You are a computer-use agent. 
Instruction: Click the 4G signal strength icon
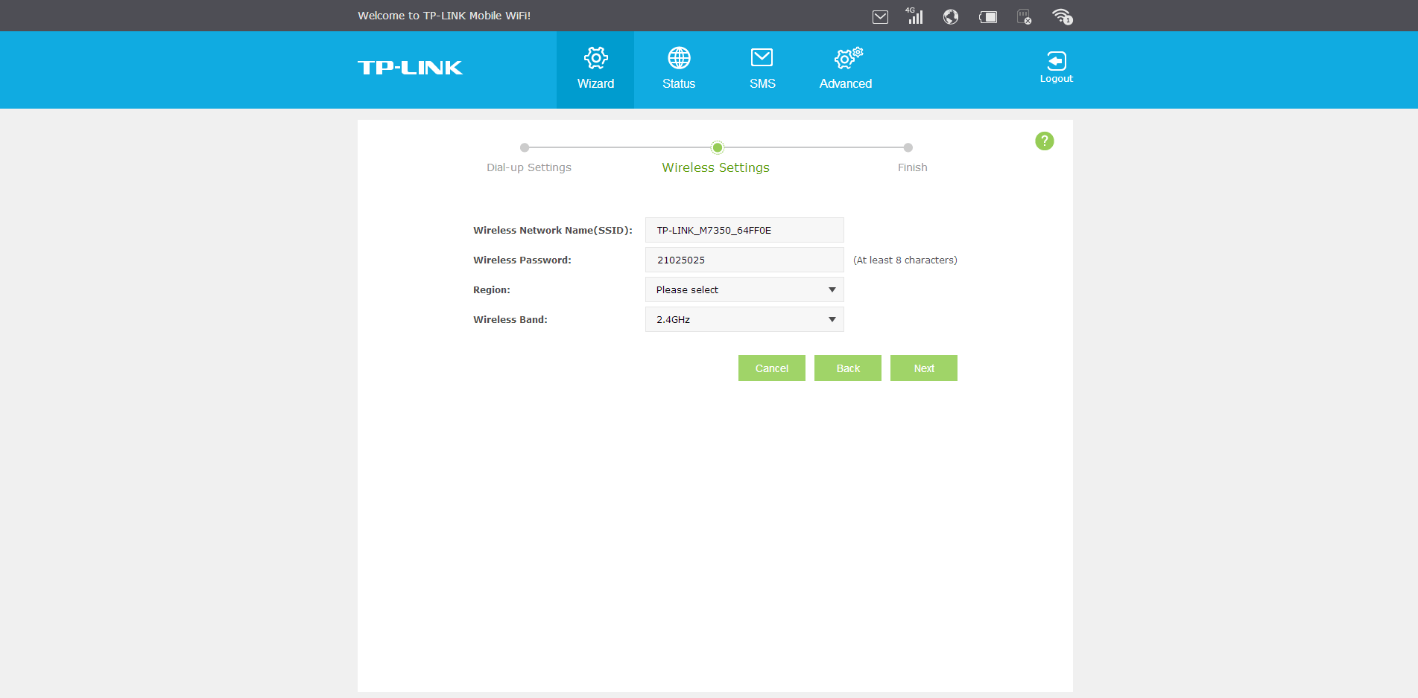(x=914, y=16)
